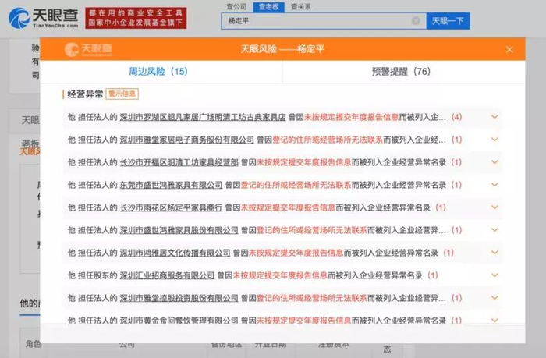Open link 深圳市雅堂家居电子商务股份有限公司

[187, 140]
